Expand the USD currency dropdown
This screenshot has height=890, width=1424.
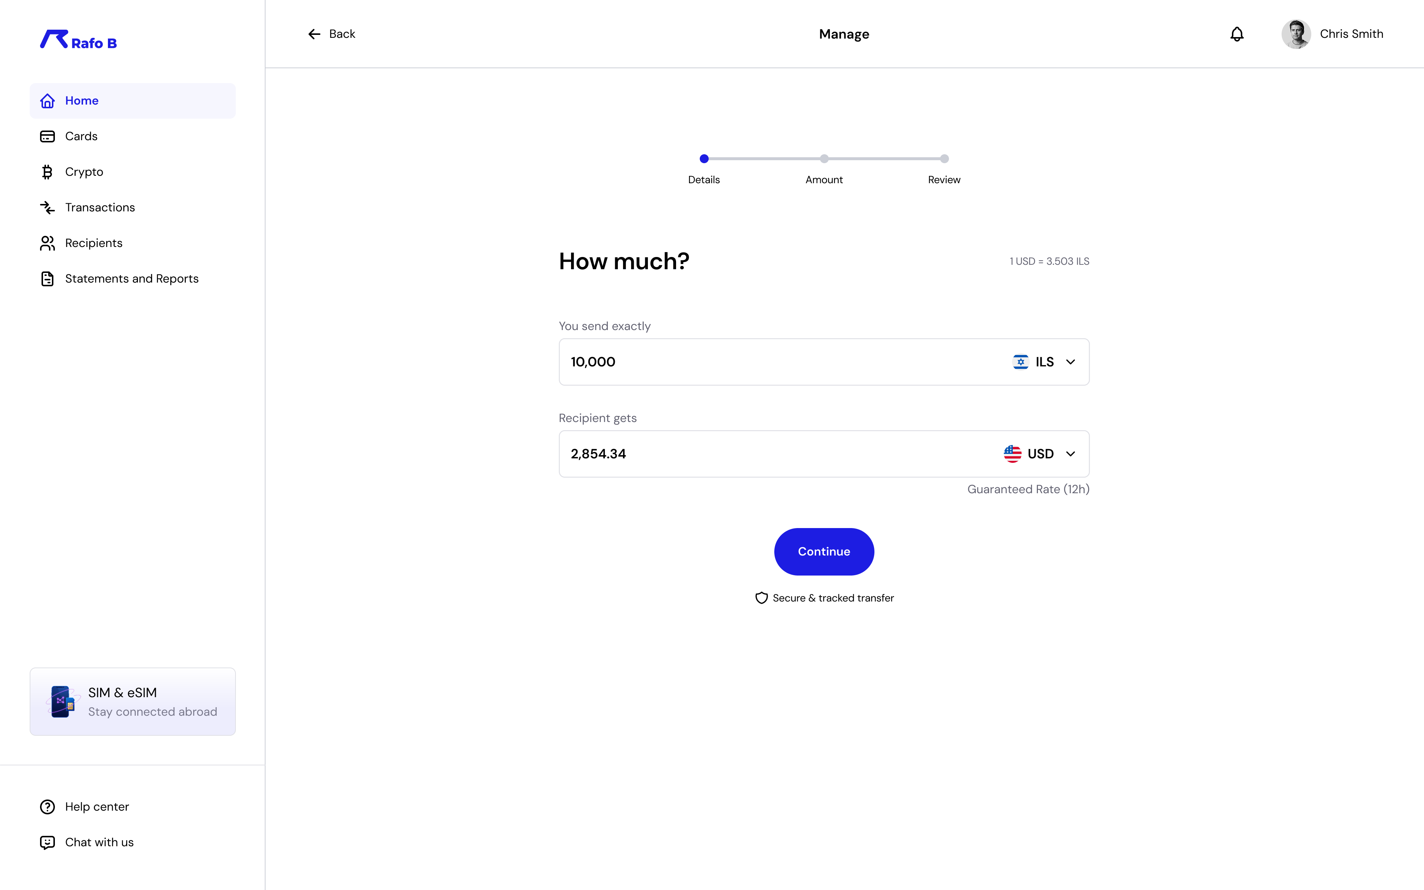point(1070,454)
